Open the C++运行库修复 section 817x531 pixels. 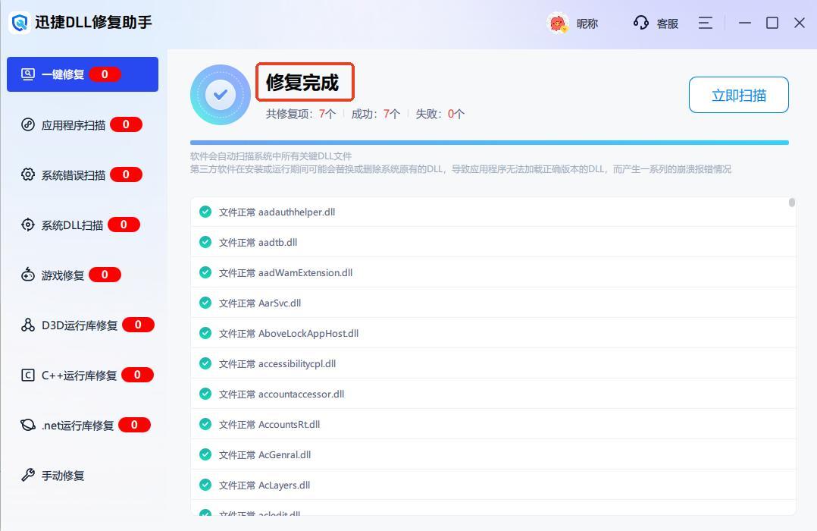tap(79, 375)
